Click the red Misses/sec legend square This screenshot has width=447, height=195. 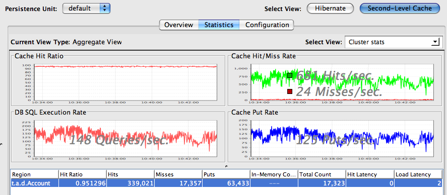tap(290, 91)
